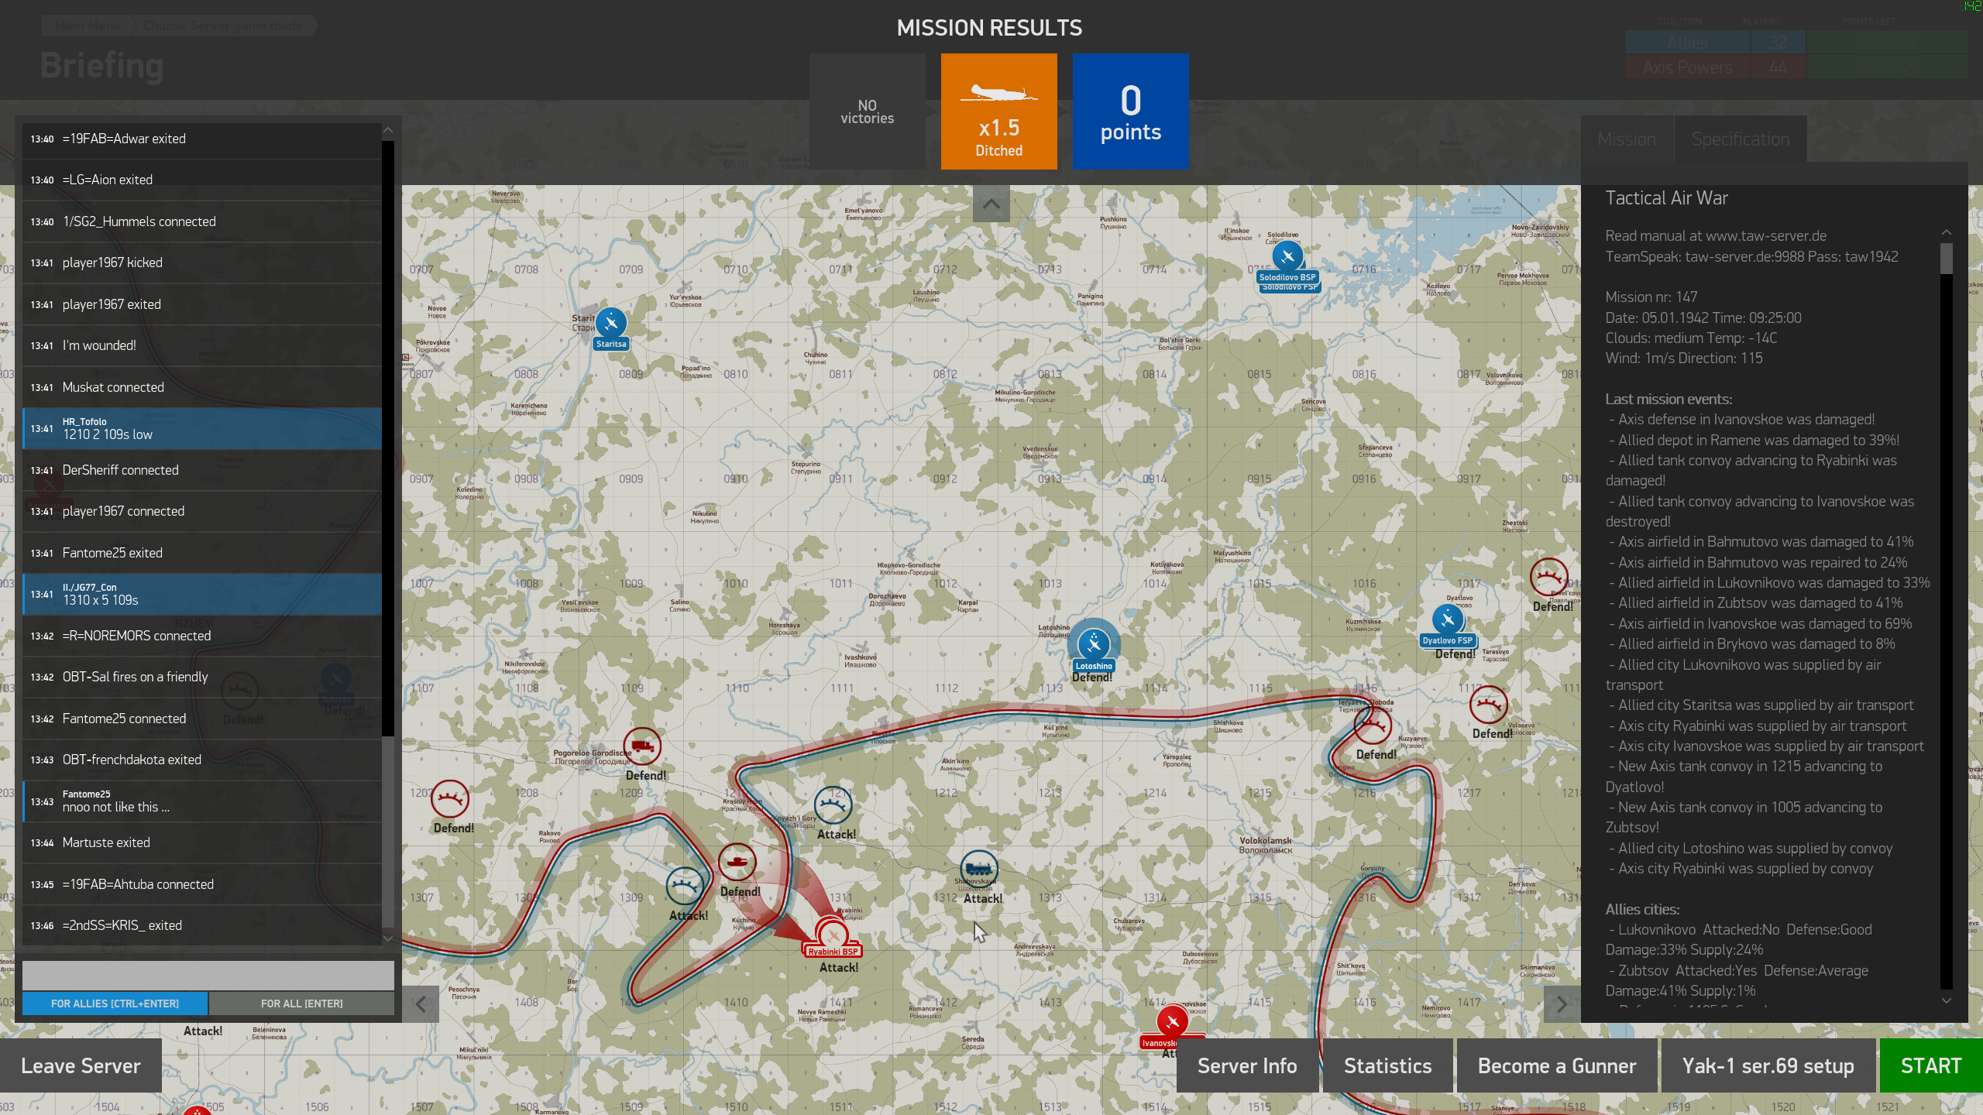Click the tank convoy Defend icon
Viewport: 1983px width, 1115px height.
click(x=737, y=862)
